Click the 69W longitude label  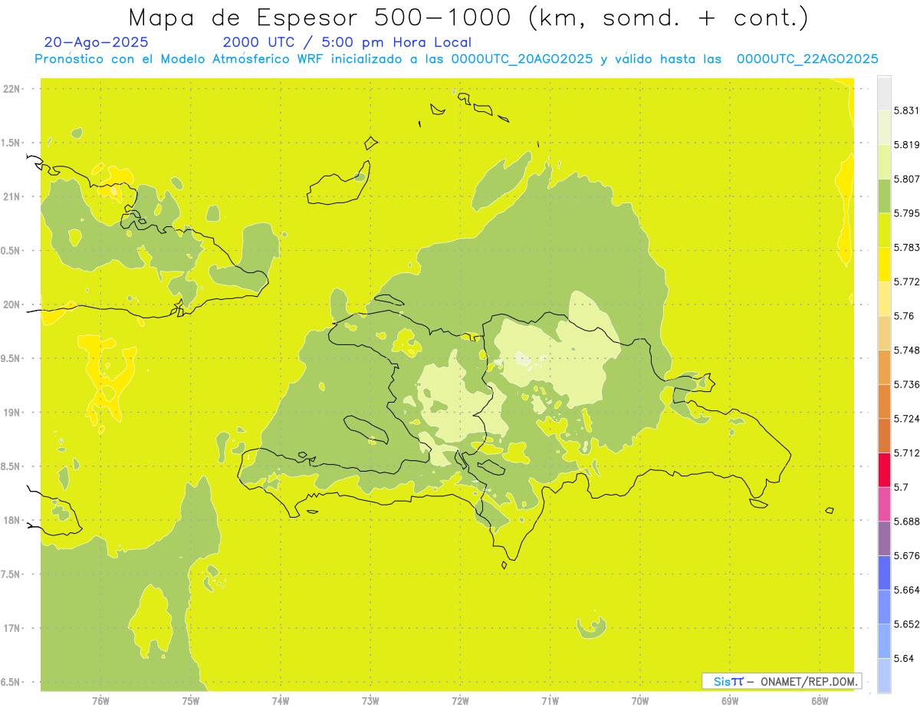click(730, 701)
